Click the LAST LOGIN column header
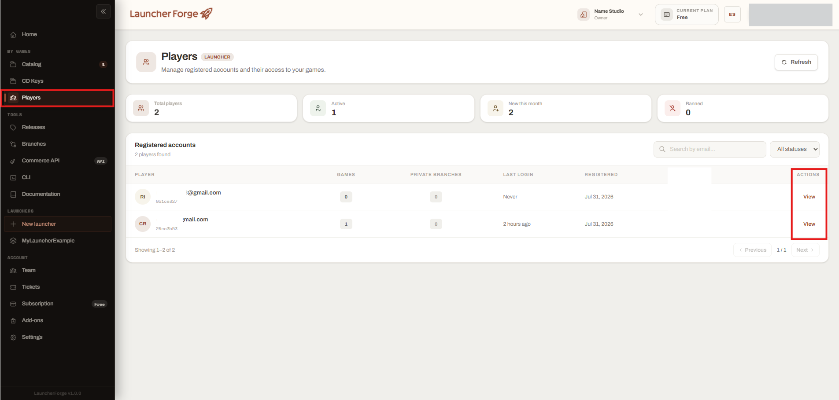Screen dimensions: 839x400 518,175
